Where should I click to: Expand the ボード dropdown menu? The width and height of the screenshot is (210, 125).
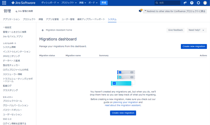(93, 3)
